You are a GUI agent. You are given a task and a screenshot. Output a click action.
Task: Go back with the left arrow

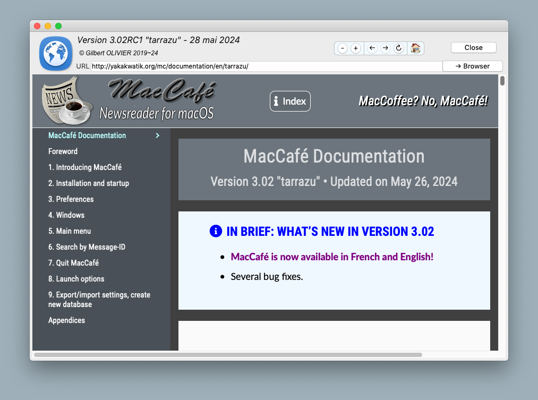pyautogui.click(x=372, y=48)
